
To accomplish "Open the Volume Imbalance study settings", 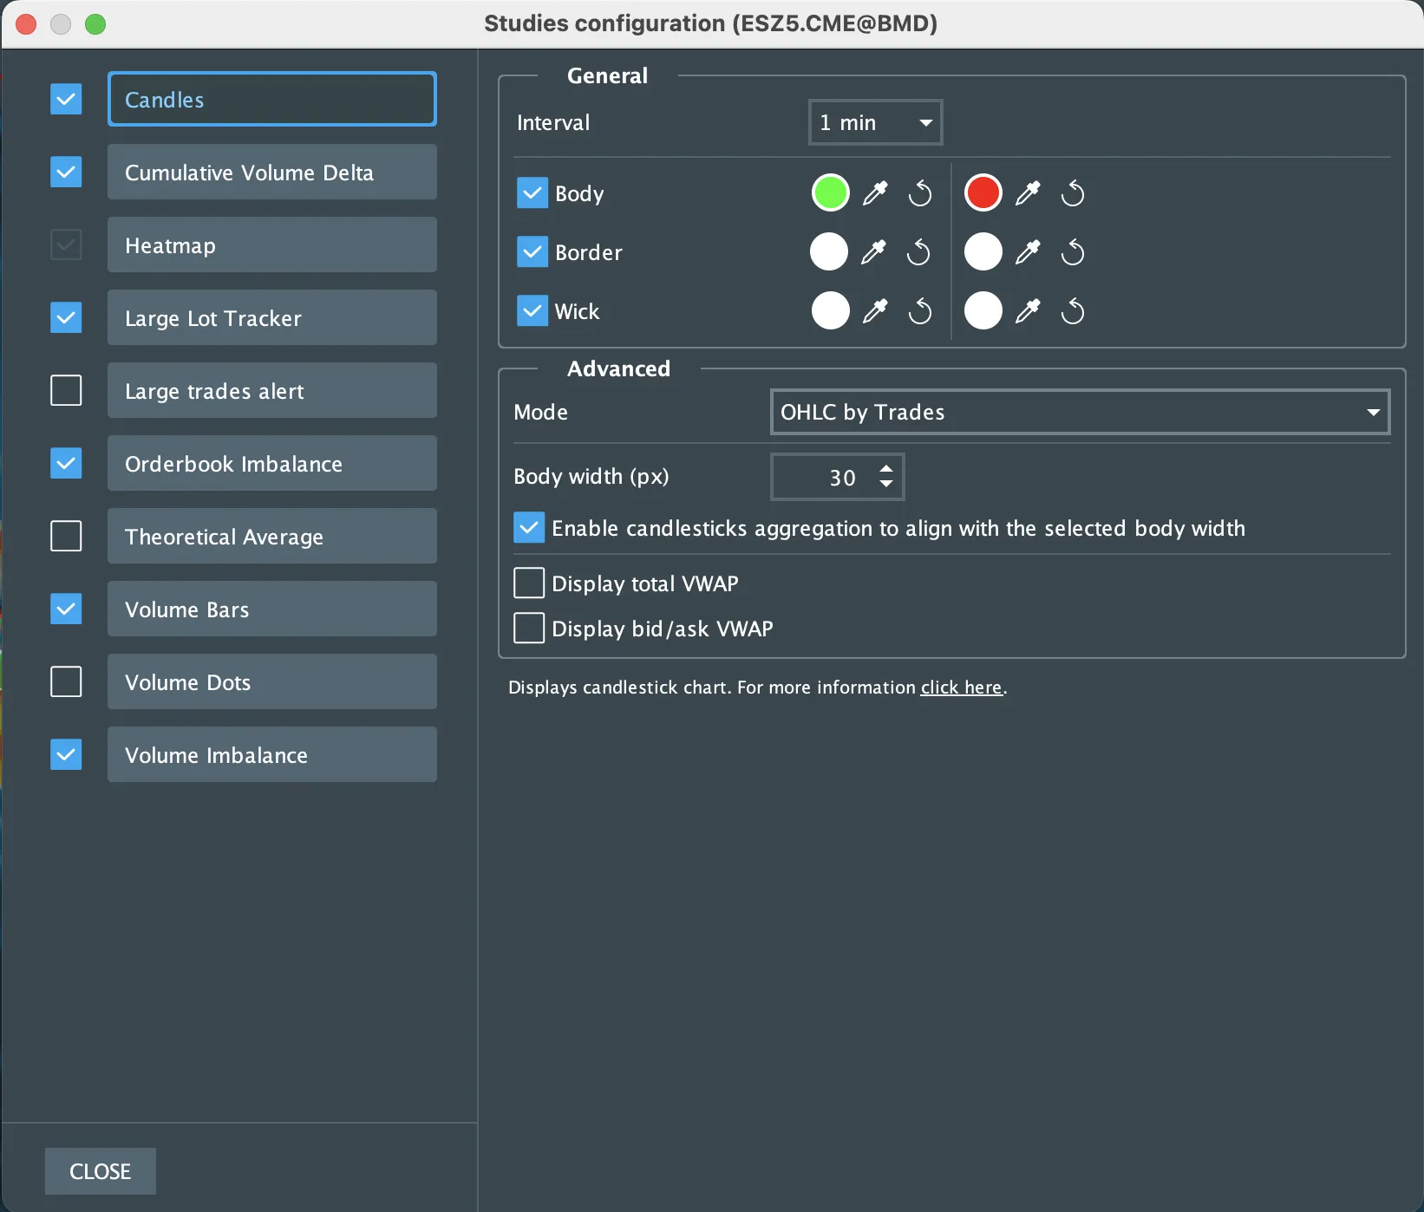I will pyautogui.click(x=271, y=755).
